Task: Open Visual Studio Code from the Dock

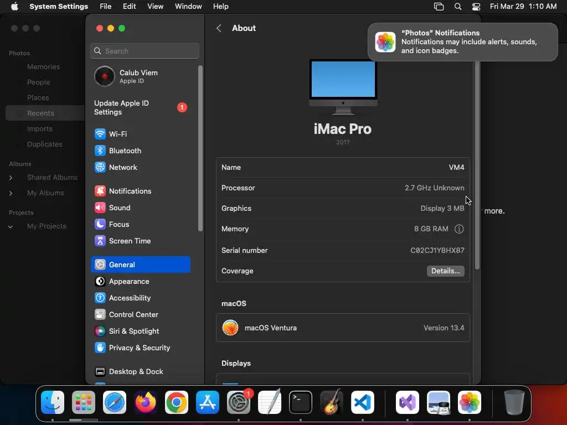Action: [x=362, y=402]
